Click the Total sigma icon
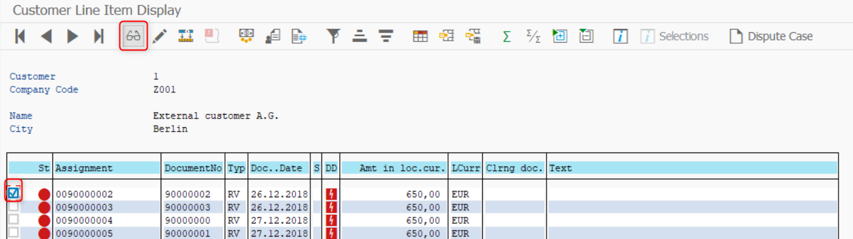The image size is (853, 239). (x=507, y=37)
